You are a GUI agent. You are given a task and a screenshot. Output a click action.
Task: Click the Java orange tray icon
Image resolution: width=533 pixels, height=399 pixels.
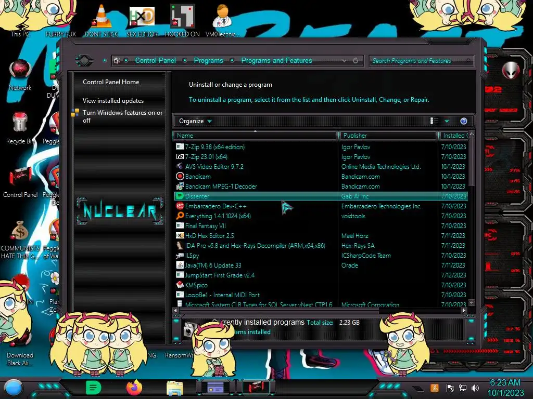(435, 388)
